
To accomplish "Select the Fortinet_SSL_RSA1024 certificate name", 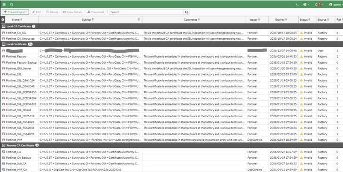I will (20, 122).
